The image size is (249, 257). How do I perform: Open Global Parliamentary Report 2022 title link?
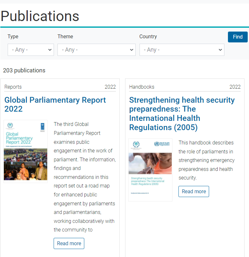click(x=55, y=104)
